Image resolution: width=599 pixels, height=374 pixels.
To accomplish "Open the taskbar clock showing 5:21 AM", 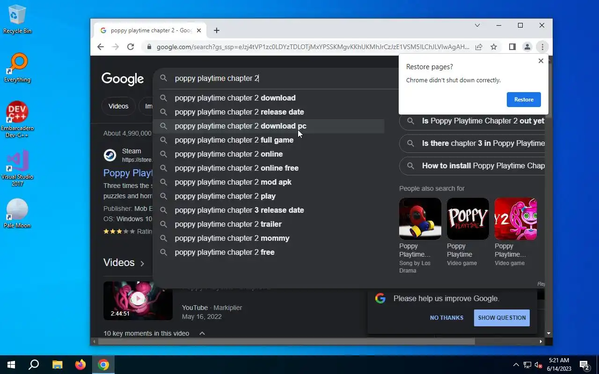I will [559, 365].
